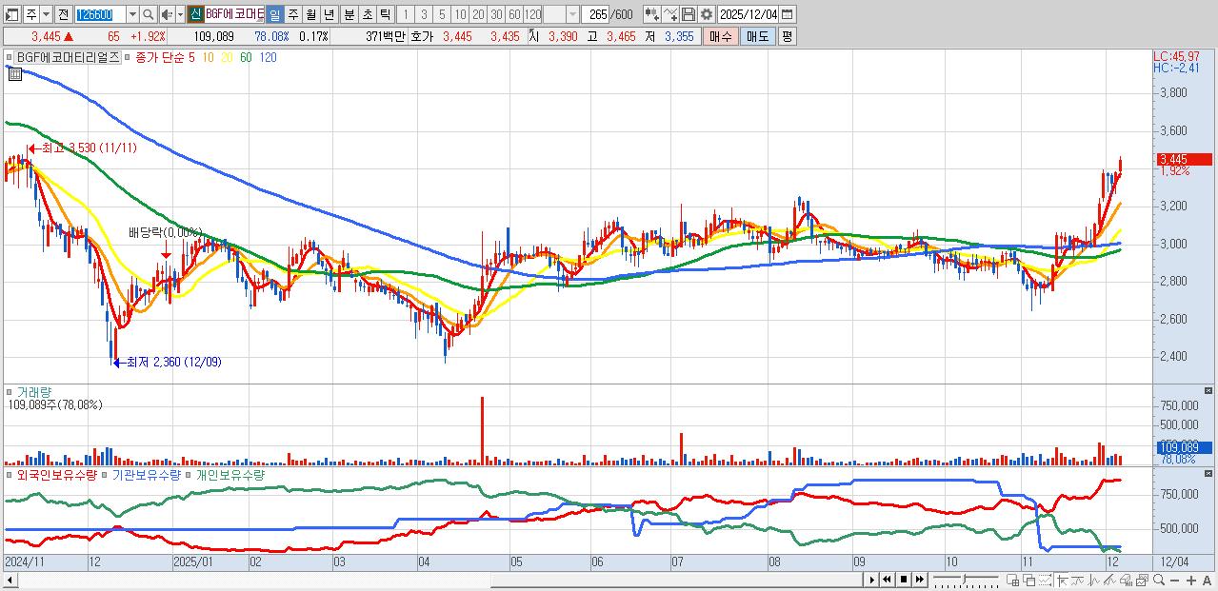The height and width of the screenshot is (591, 1218).
Task: Select interval 60 button
Action: [x=514, y=14]
